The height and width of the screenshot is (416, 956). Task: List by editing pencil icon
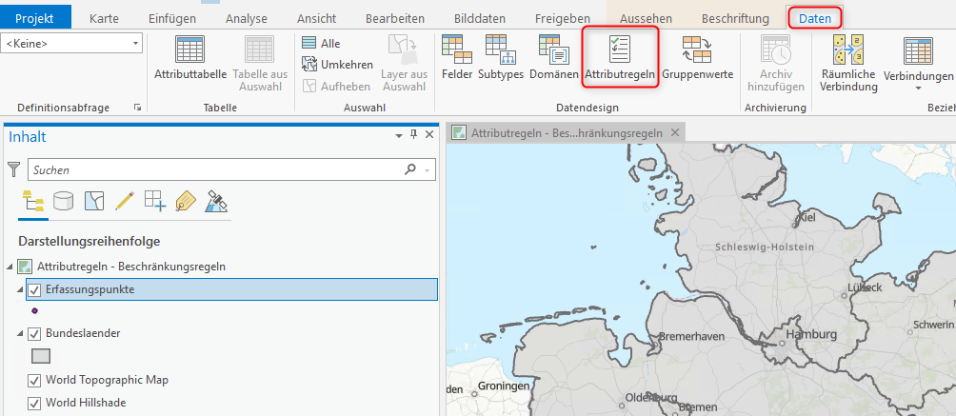tap(125, 201)
